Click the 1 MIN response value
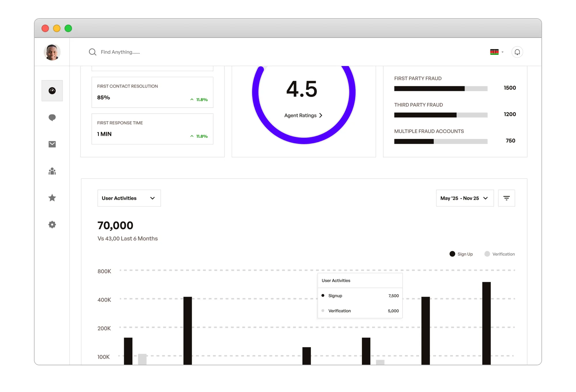Image resolution: width=576 pixels, height=392 pixels. pyautogui.click(x=104, y=134)
